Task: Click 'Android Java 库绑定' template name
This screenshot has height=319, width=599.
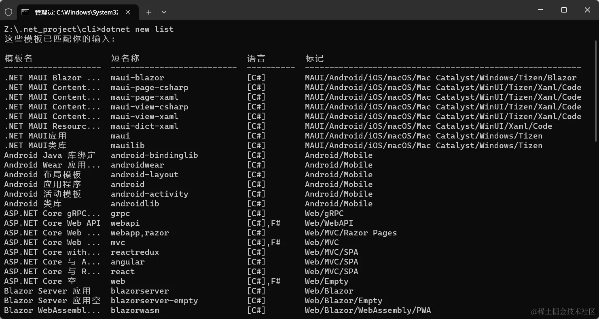Action: [50, 155]
